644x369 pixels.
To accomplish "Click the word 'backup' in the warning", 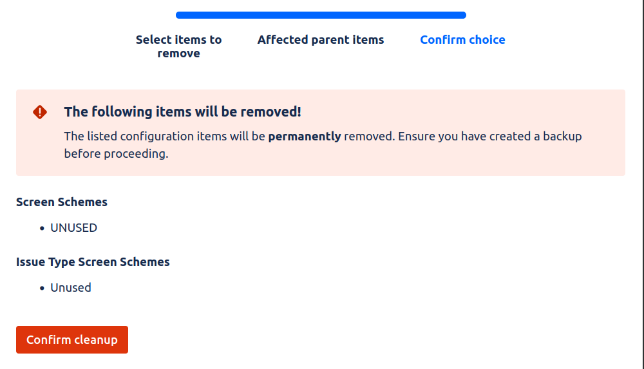I will (x=562, y=137).
